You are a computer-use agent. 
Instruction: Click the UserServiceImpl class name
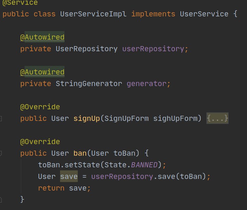(93, 14)
